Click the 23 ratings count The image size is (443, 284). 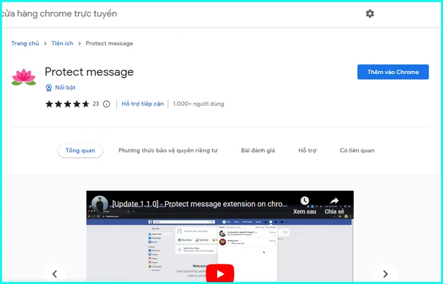(x=96, y=104)
